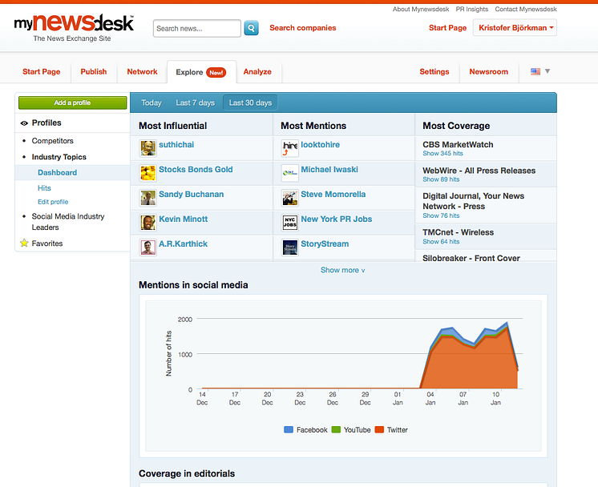
Task: Open the suthichai name link
Action: [x=176, y=145]
